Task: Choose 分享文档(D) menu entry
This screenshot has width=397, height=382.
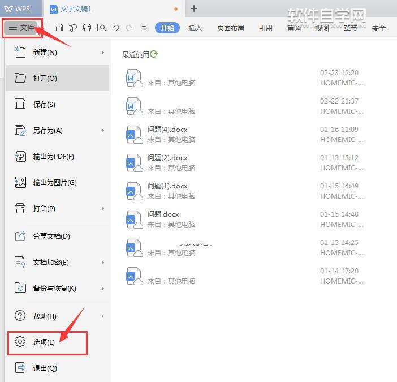Action: coord(58,237)
